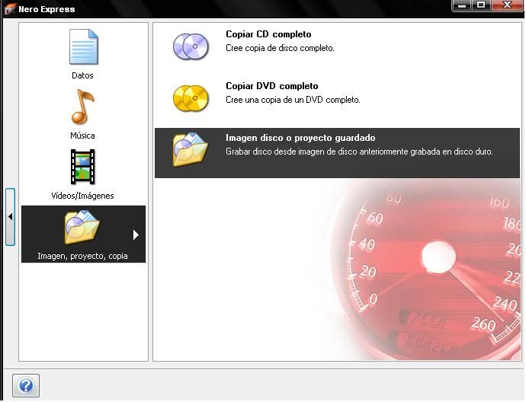This screenshot has width=526, height=402.
Task: Choose Copiar CD completo title
Action: [268, 34]
